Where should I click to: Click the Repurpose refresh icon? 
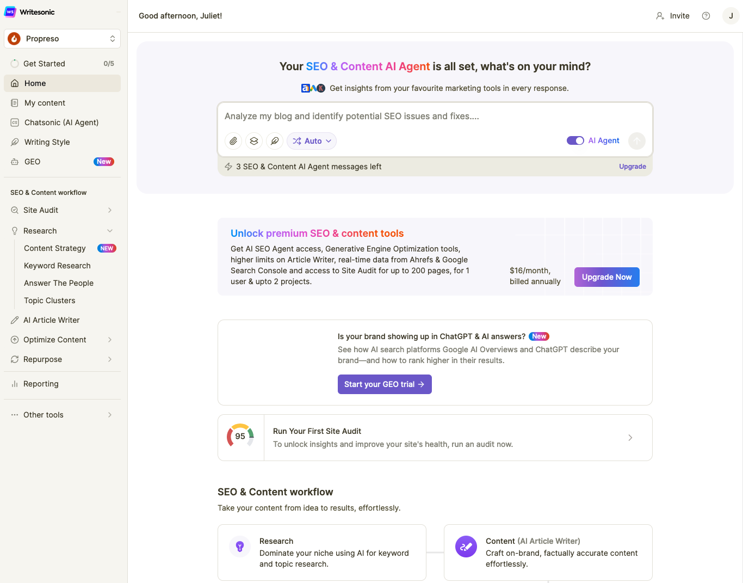pos(15,359)
